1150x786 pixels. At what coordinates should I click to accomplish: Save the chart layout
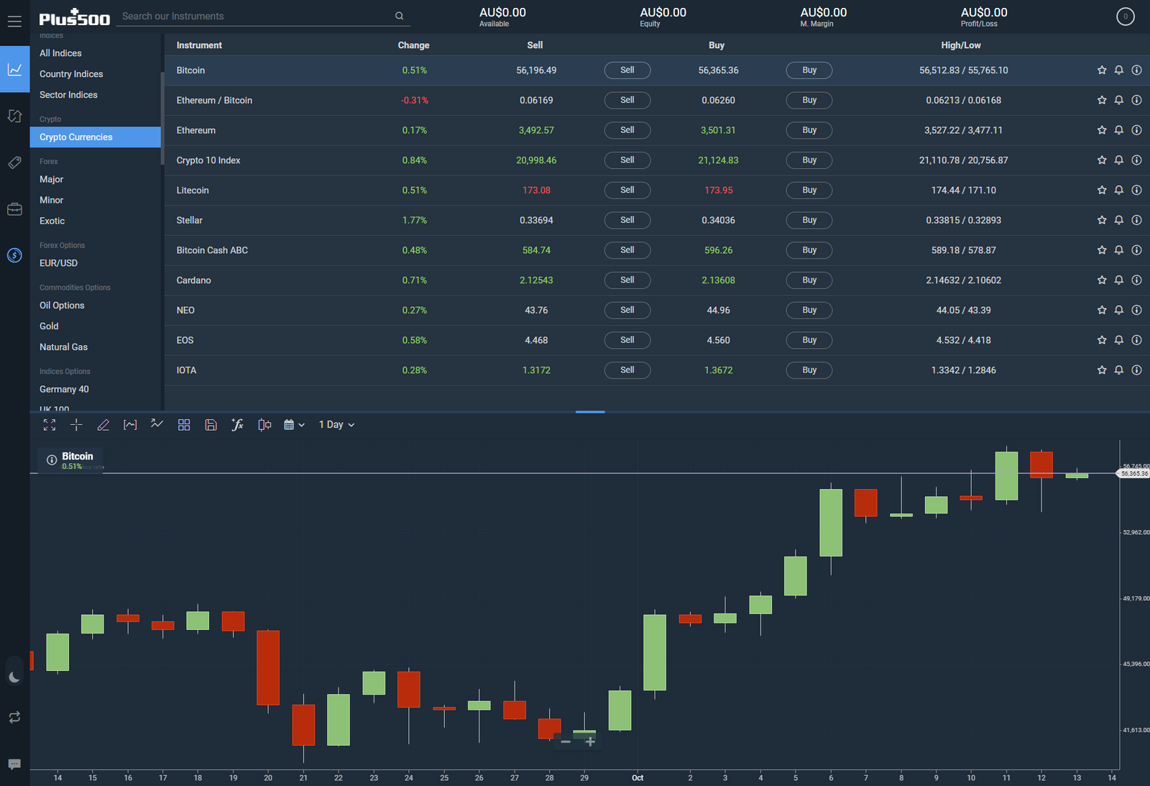(x=211, y=425)
